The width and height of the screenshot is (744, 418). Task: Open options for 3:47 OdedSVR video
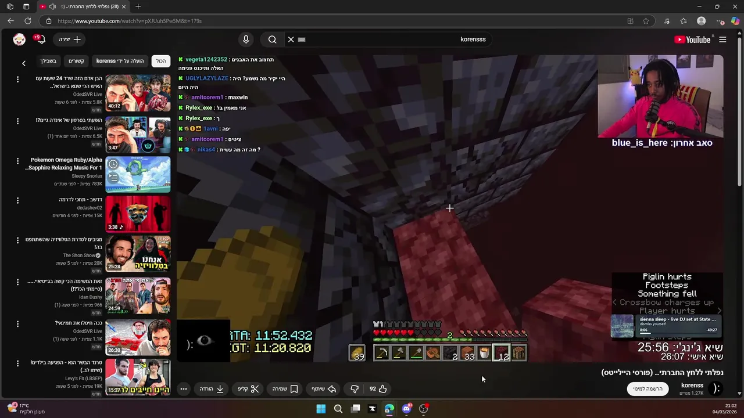click(17, 121)
